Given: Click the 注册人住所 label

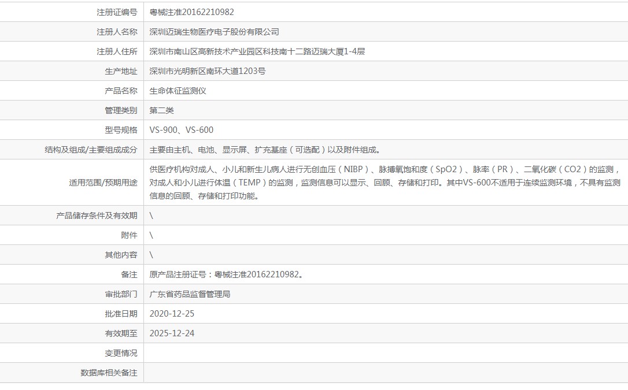Looking at the screenshot, I should pyautogui.click(x=117, y=51).
